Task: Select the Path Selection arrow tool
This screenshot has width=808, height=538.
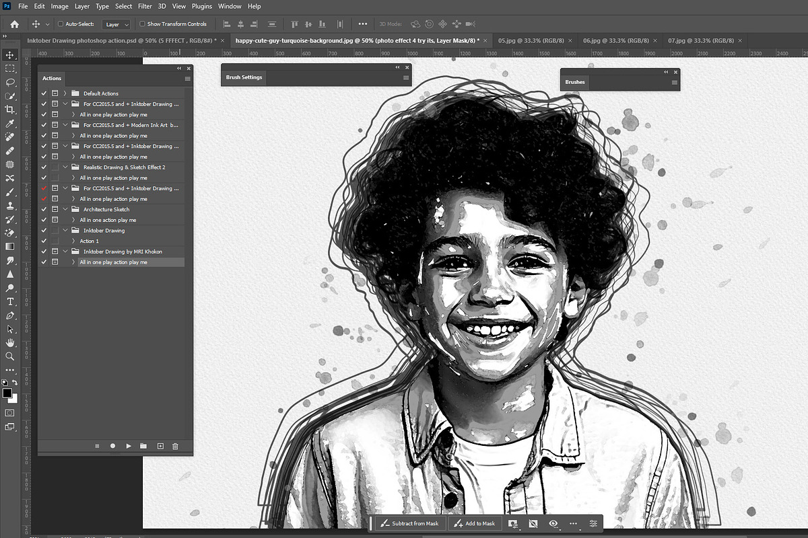Action: click(10, 329)
